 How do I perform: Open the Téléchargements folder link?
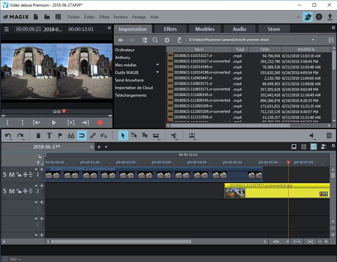(131, 95)
